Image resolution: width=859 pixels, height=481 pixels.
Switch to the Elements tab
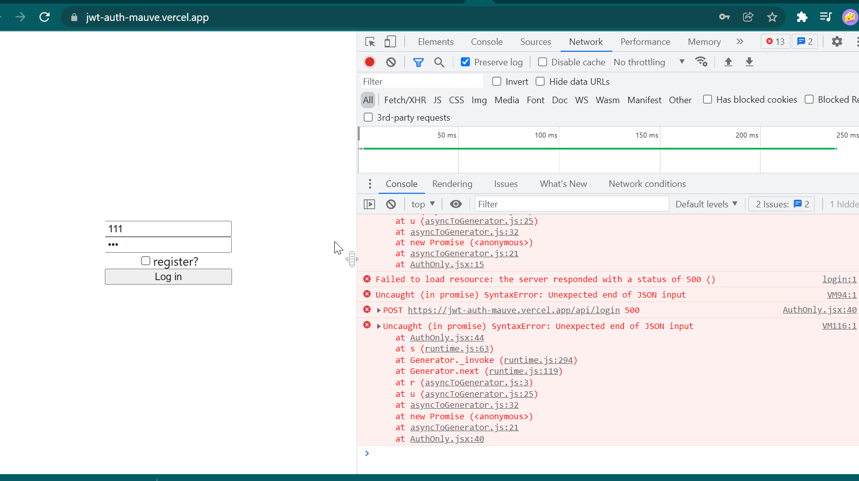[435, 42]
